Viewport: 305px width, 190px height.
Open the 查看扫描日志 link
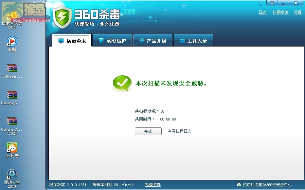179,131
